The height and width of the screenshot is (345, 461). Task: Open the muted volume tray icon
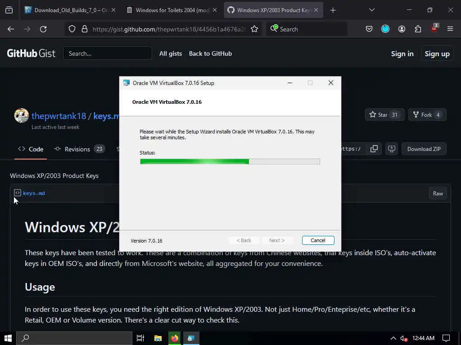pos(404,339)
